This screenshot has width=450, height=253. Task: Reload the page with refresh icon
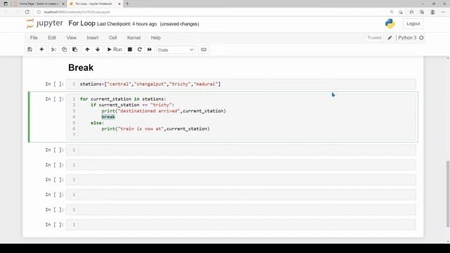tap(27, 12)
